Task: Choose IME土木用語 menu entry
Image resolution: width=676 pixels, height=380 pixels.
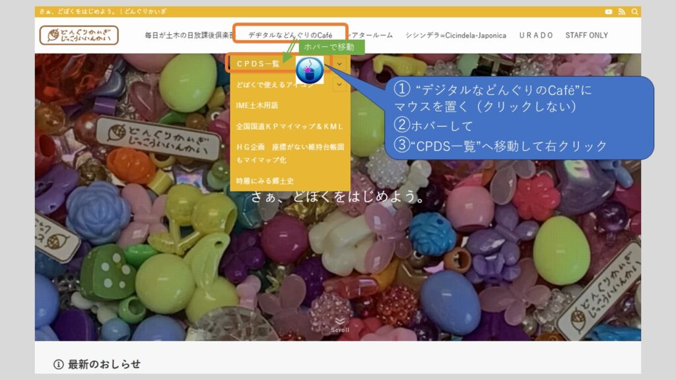Action: [257, 105]
